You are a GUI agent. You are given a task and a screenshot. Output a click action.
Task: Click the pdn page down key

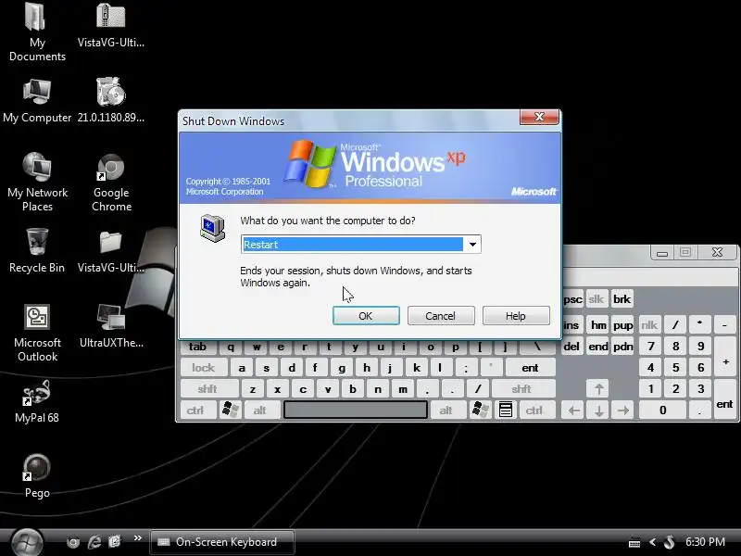pyautogui.click(x=622, y=347)
